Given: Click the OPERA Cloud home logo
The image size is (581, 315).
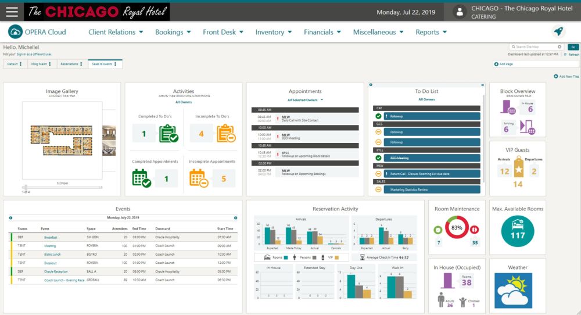Looking at the screenshot, I should pos(15,32).
